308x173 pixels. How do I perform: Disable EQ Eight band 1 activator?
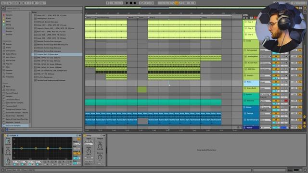14,164
